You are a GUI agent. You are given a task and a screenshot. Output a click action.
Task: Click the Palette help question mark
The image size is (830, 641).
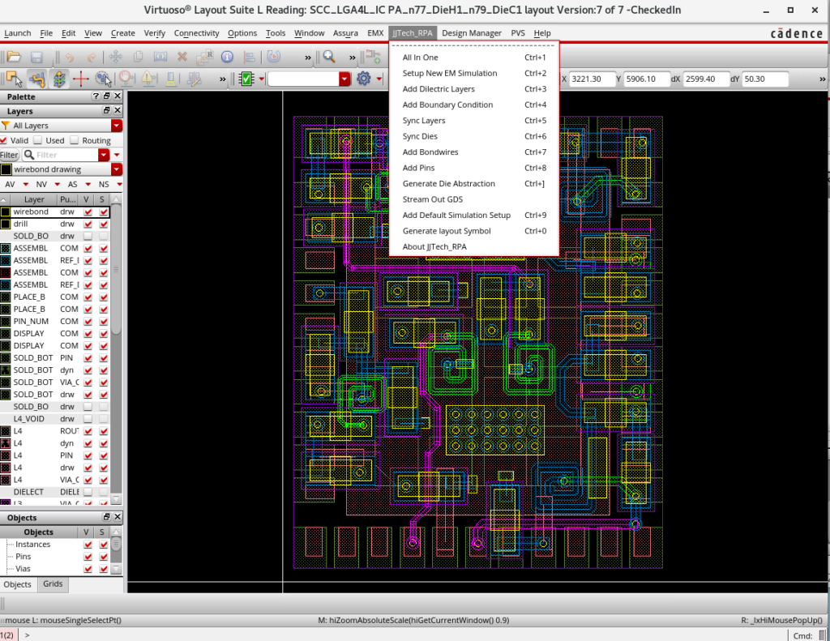(96, 96)
